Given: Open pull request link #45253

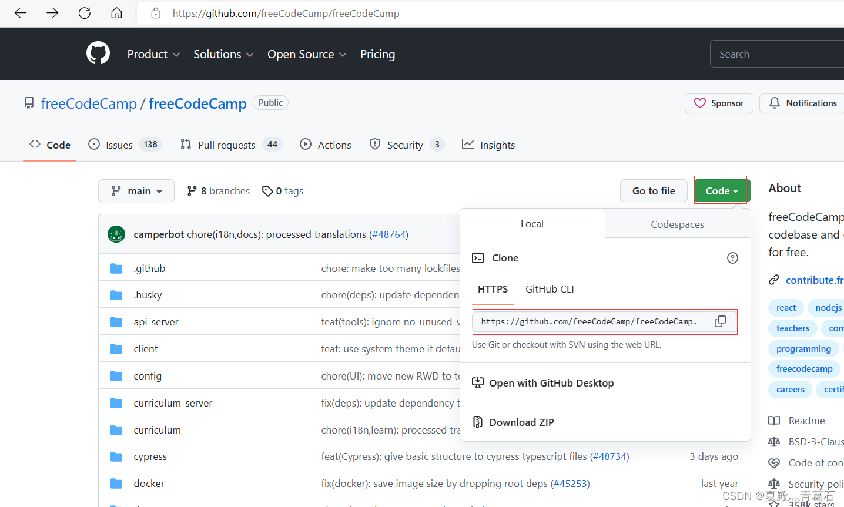Looking at the screenshot, I should point(570,484).
